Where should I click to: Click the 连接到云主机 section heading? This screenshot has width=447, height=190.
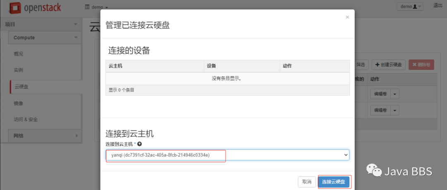click(x=130, y=133)
